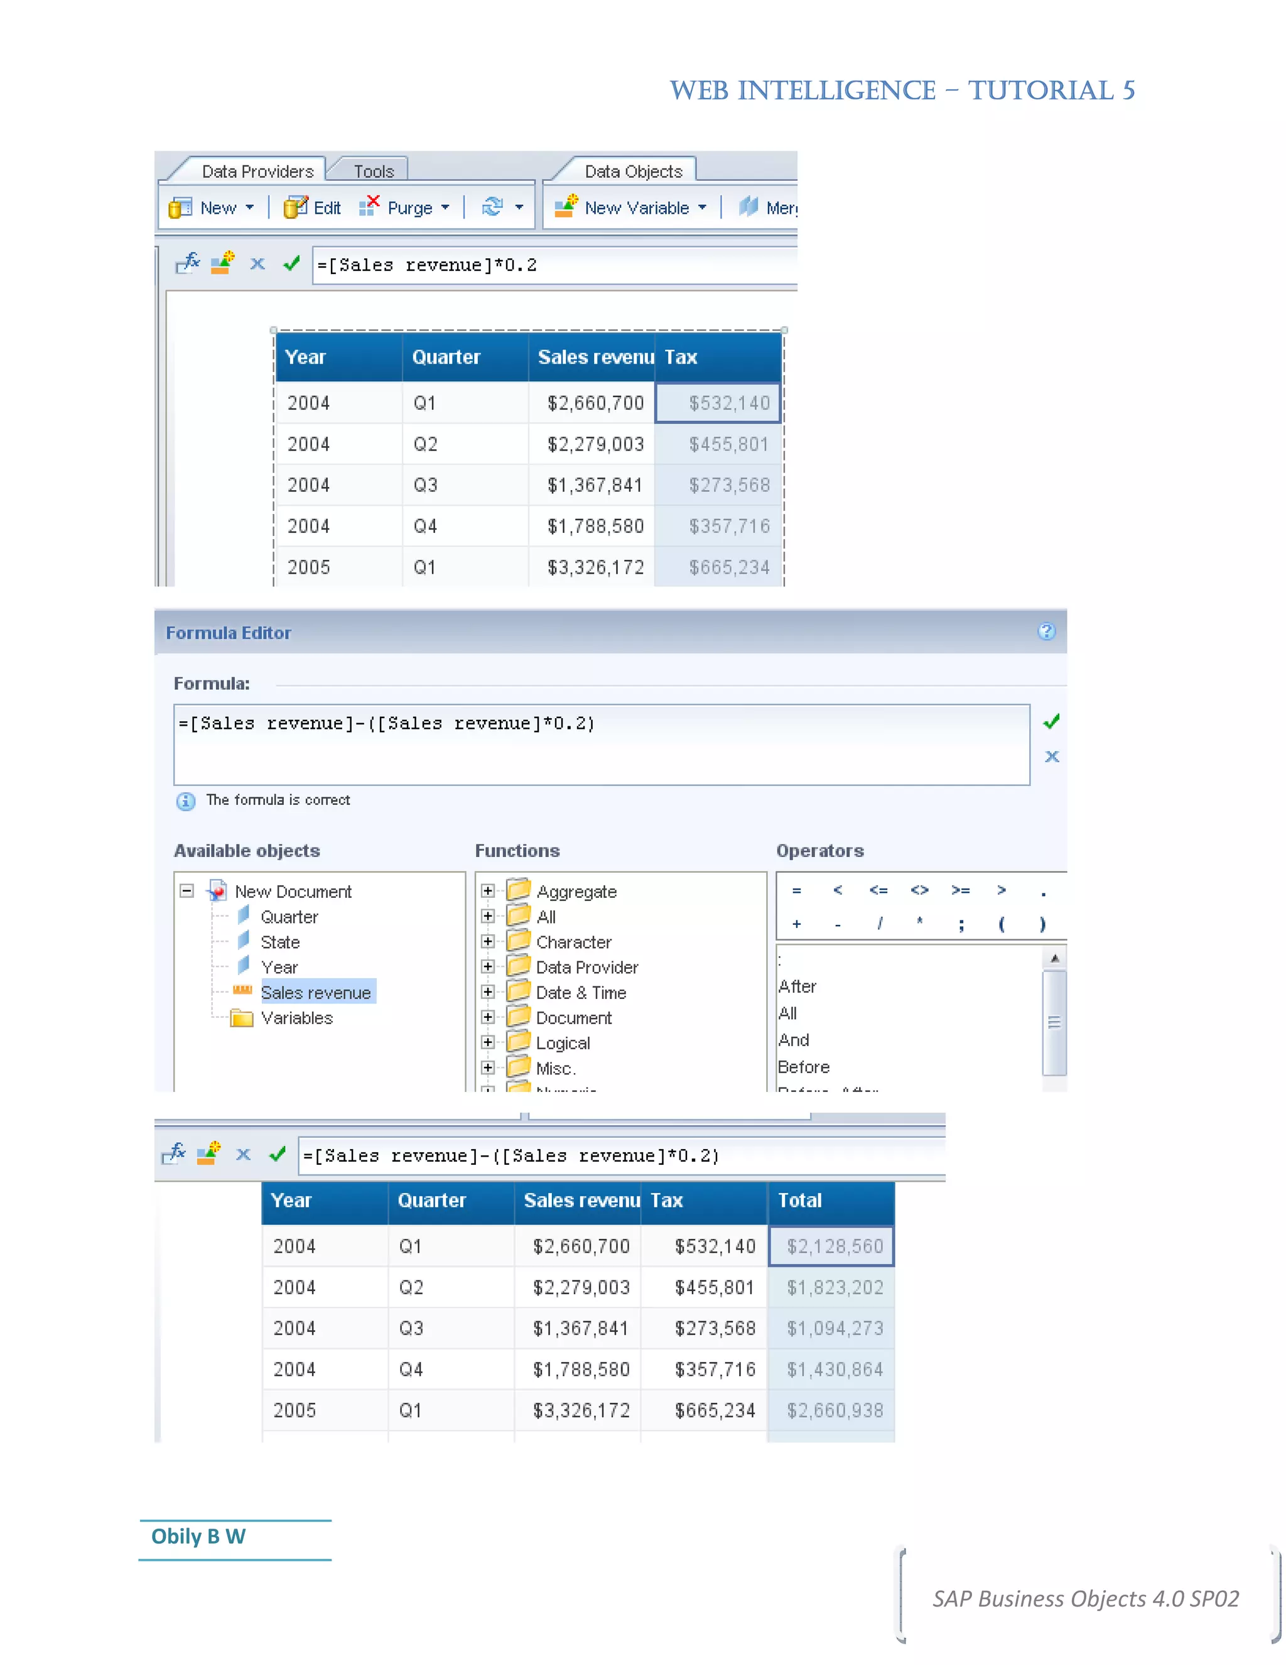Click the Purge icon
This screenshot has width=1286, height=1665.
tap(369, 206)
